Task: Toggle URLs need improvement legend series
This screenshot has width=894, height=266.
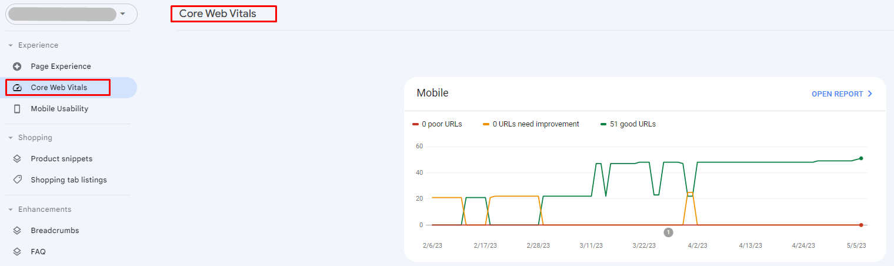Action: click(531, 124)
